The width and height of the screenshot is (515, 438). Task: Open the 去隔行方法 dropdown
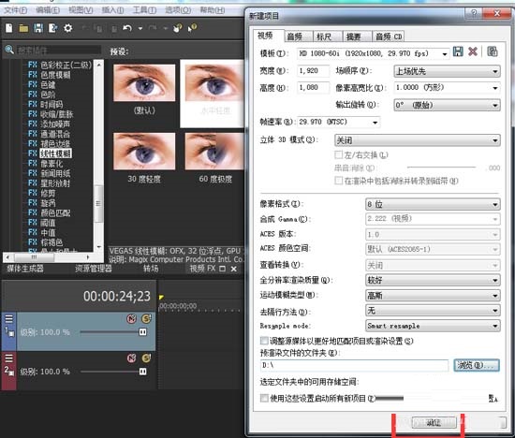coord(433,311)
